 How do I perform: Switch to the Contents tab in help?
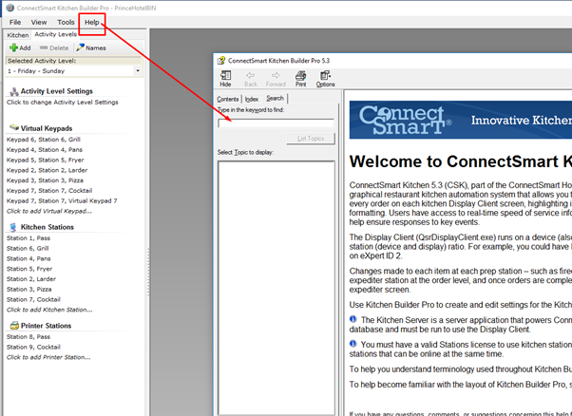click(228, 98)
